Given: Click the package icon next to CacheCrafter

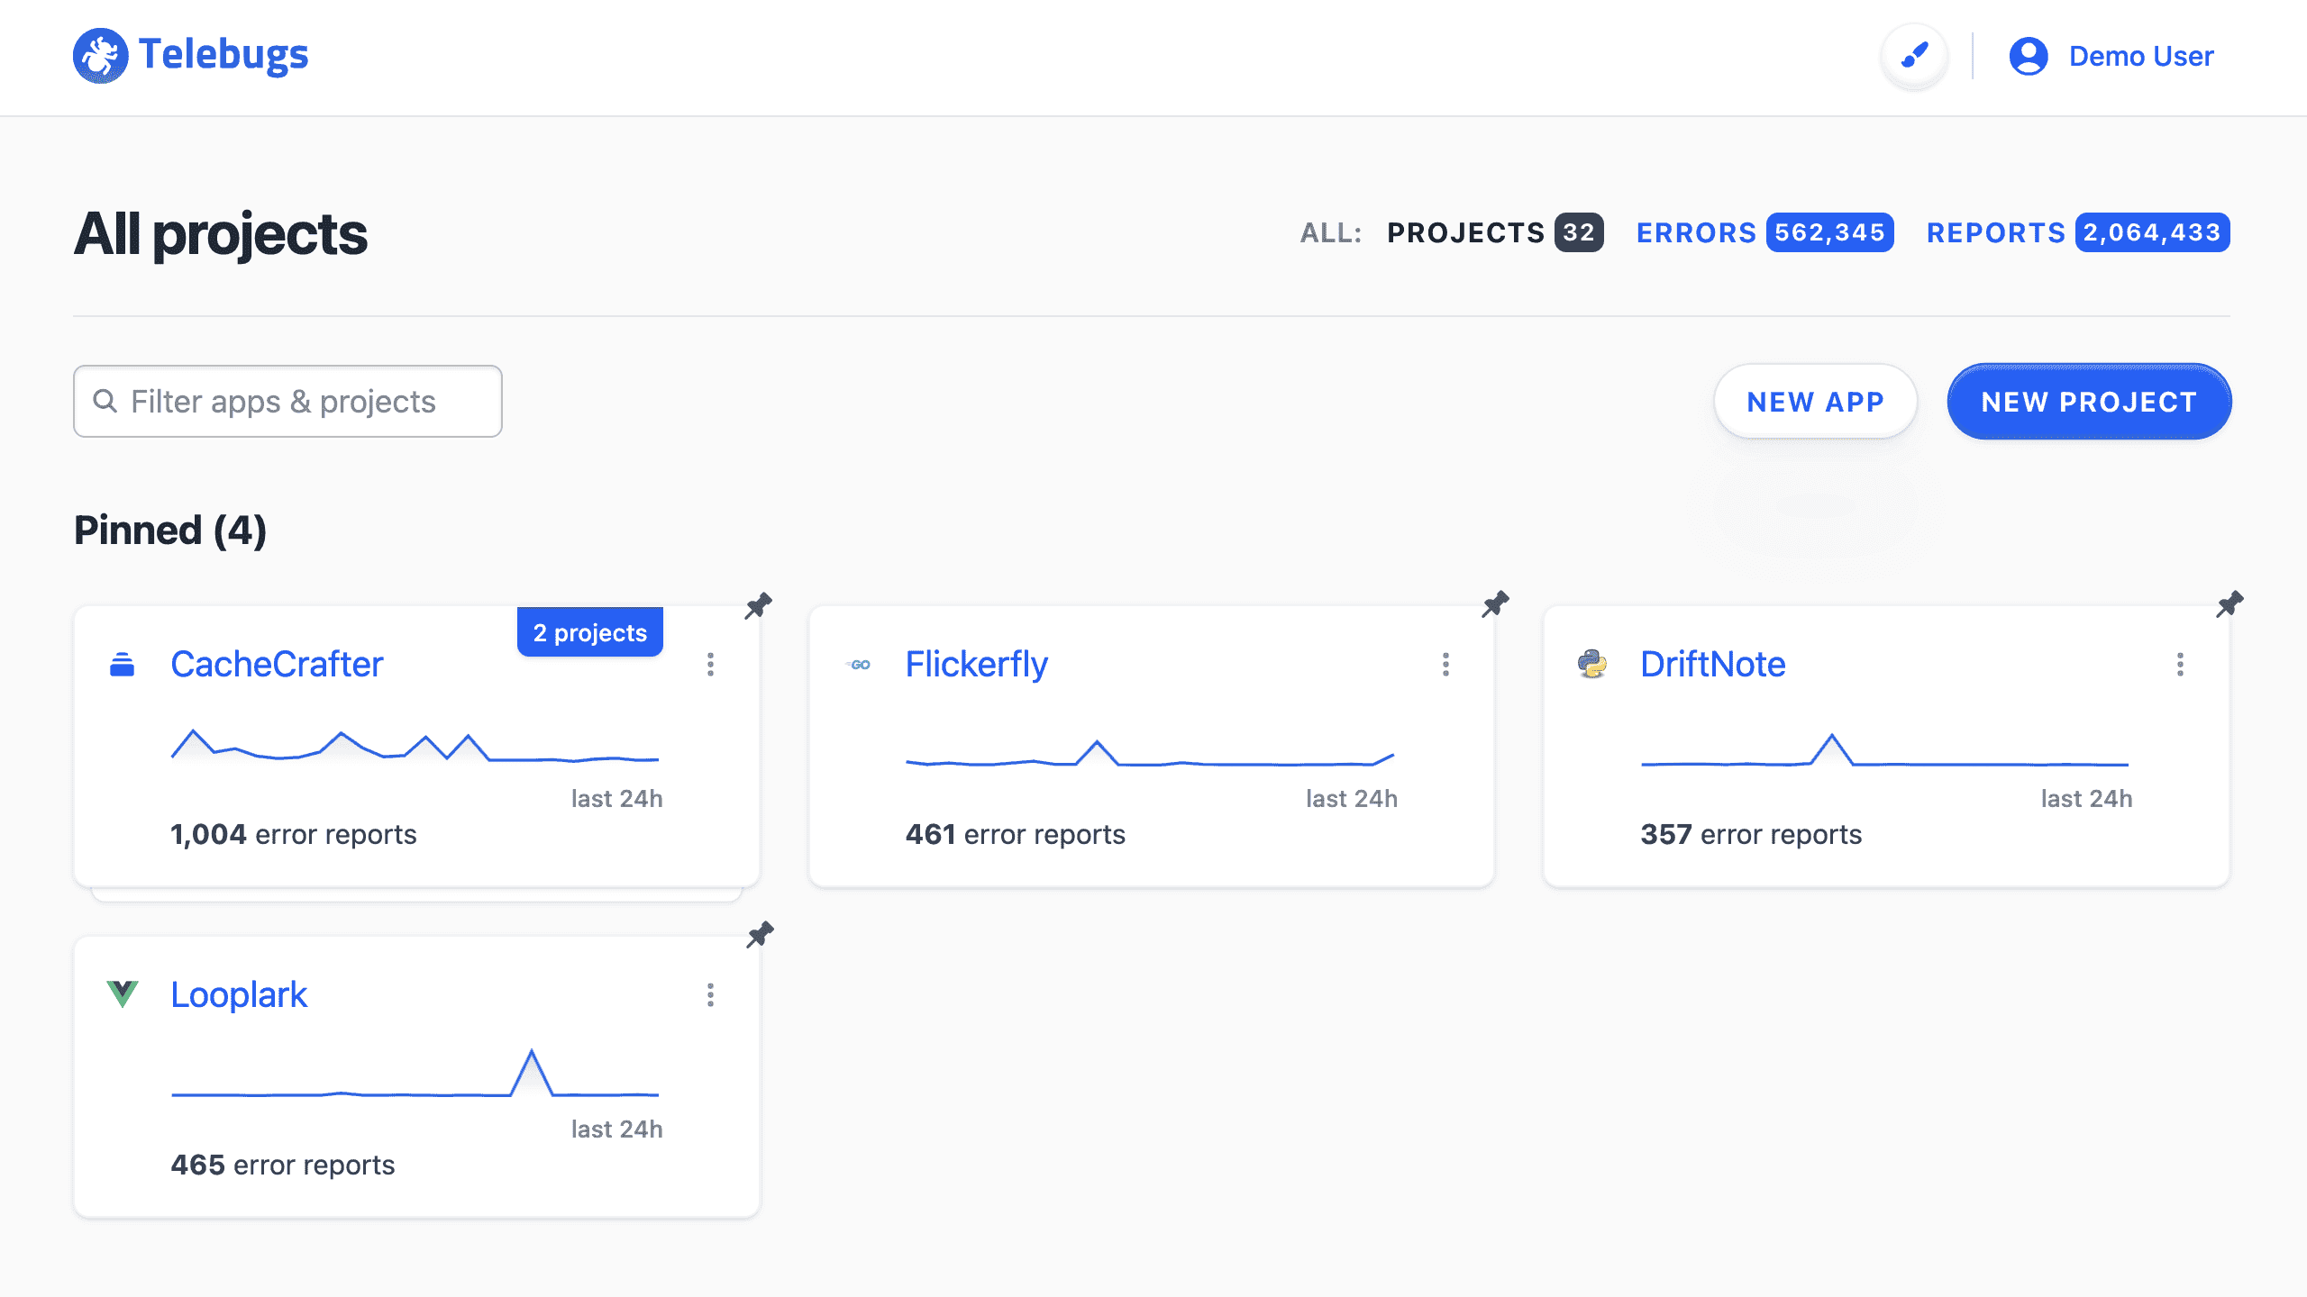Looking at the screenshot, I should point(123,664).
